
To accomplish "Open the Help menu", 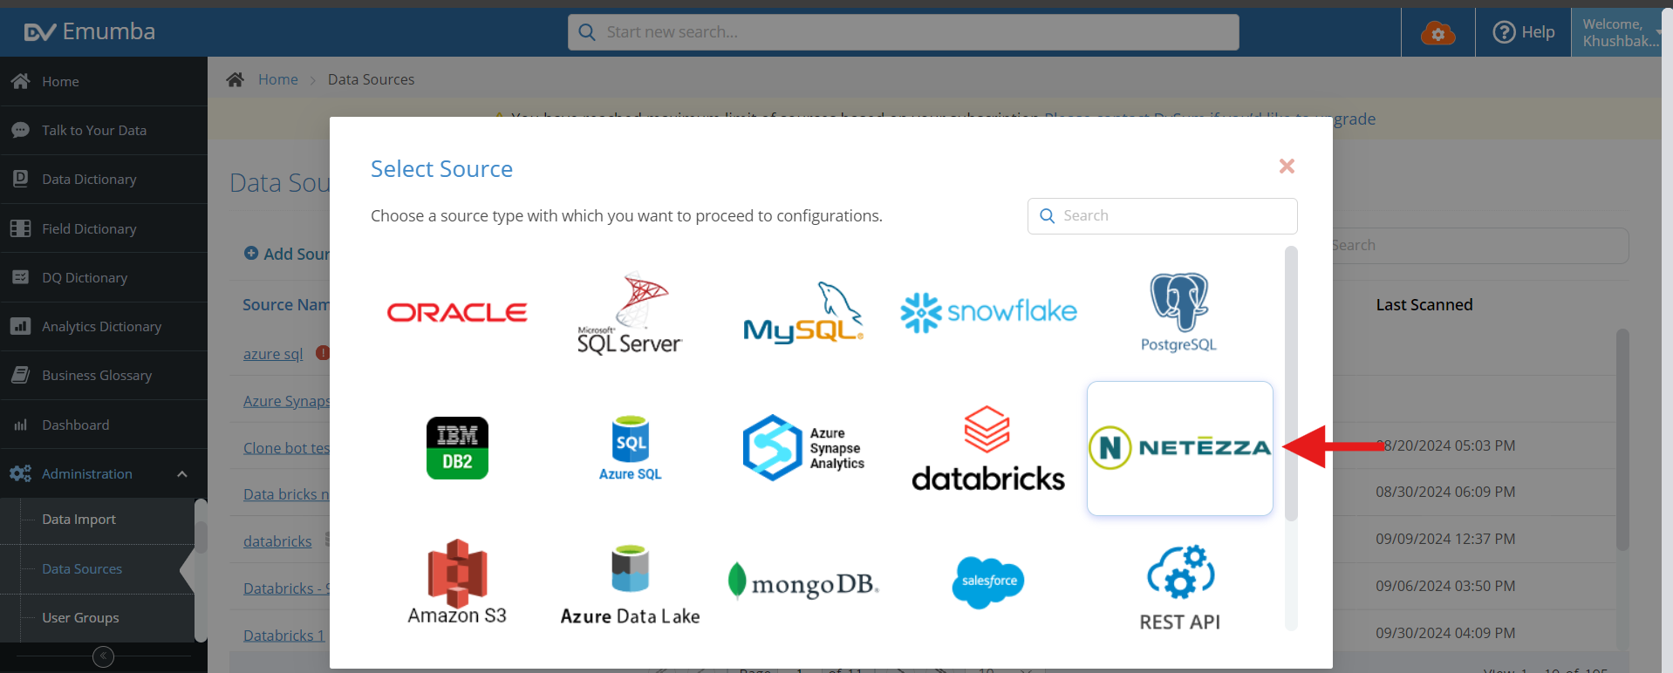I will 1524,32.
